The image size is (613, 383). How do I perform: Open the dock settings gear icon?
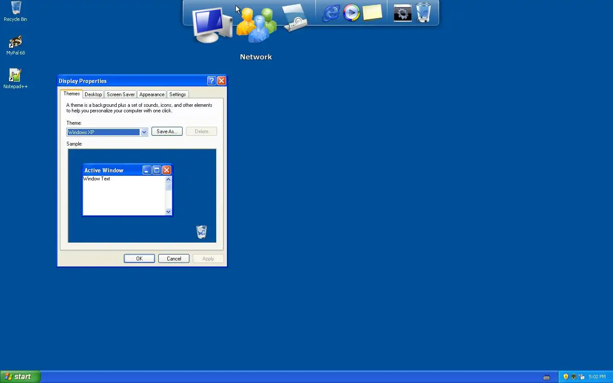pyautogui.click(x=402, y=13)
